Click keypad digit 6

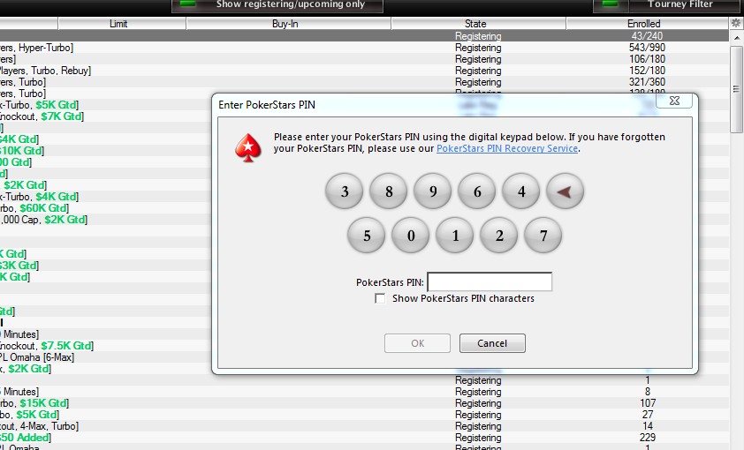tap(477, 191)
